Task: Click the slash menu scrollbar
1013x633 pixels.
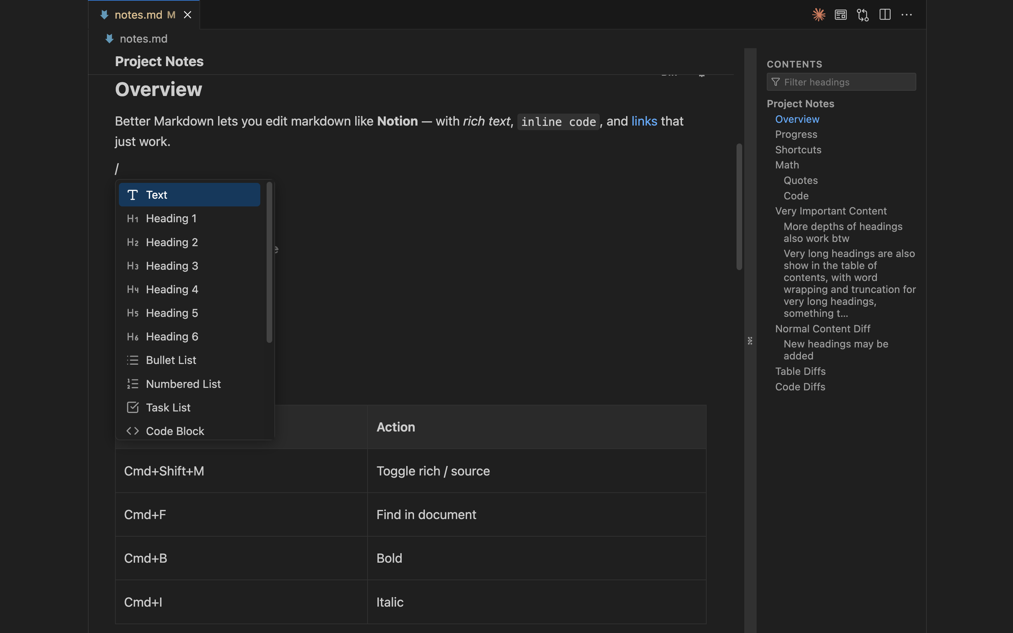Action: coord(269,262)
